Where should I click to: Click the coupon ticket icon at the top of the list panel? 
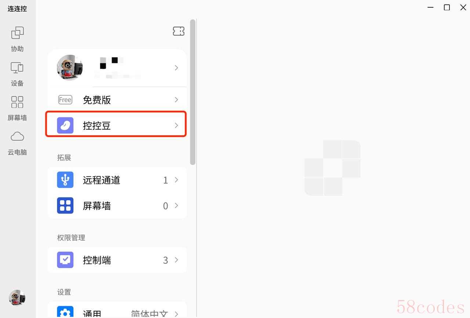point(178,31)
